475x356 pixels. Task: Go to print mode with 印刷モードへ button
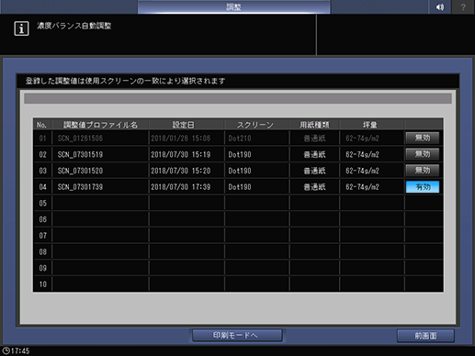click(x=237, y=336)
